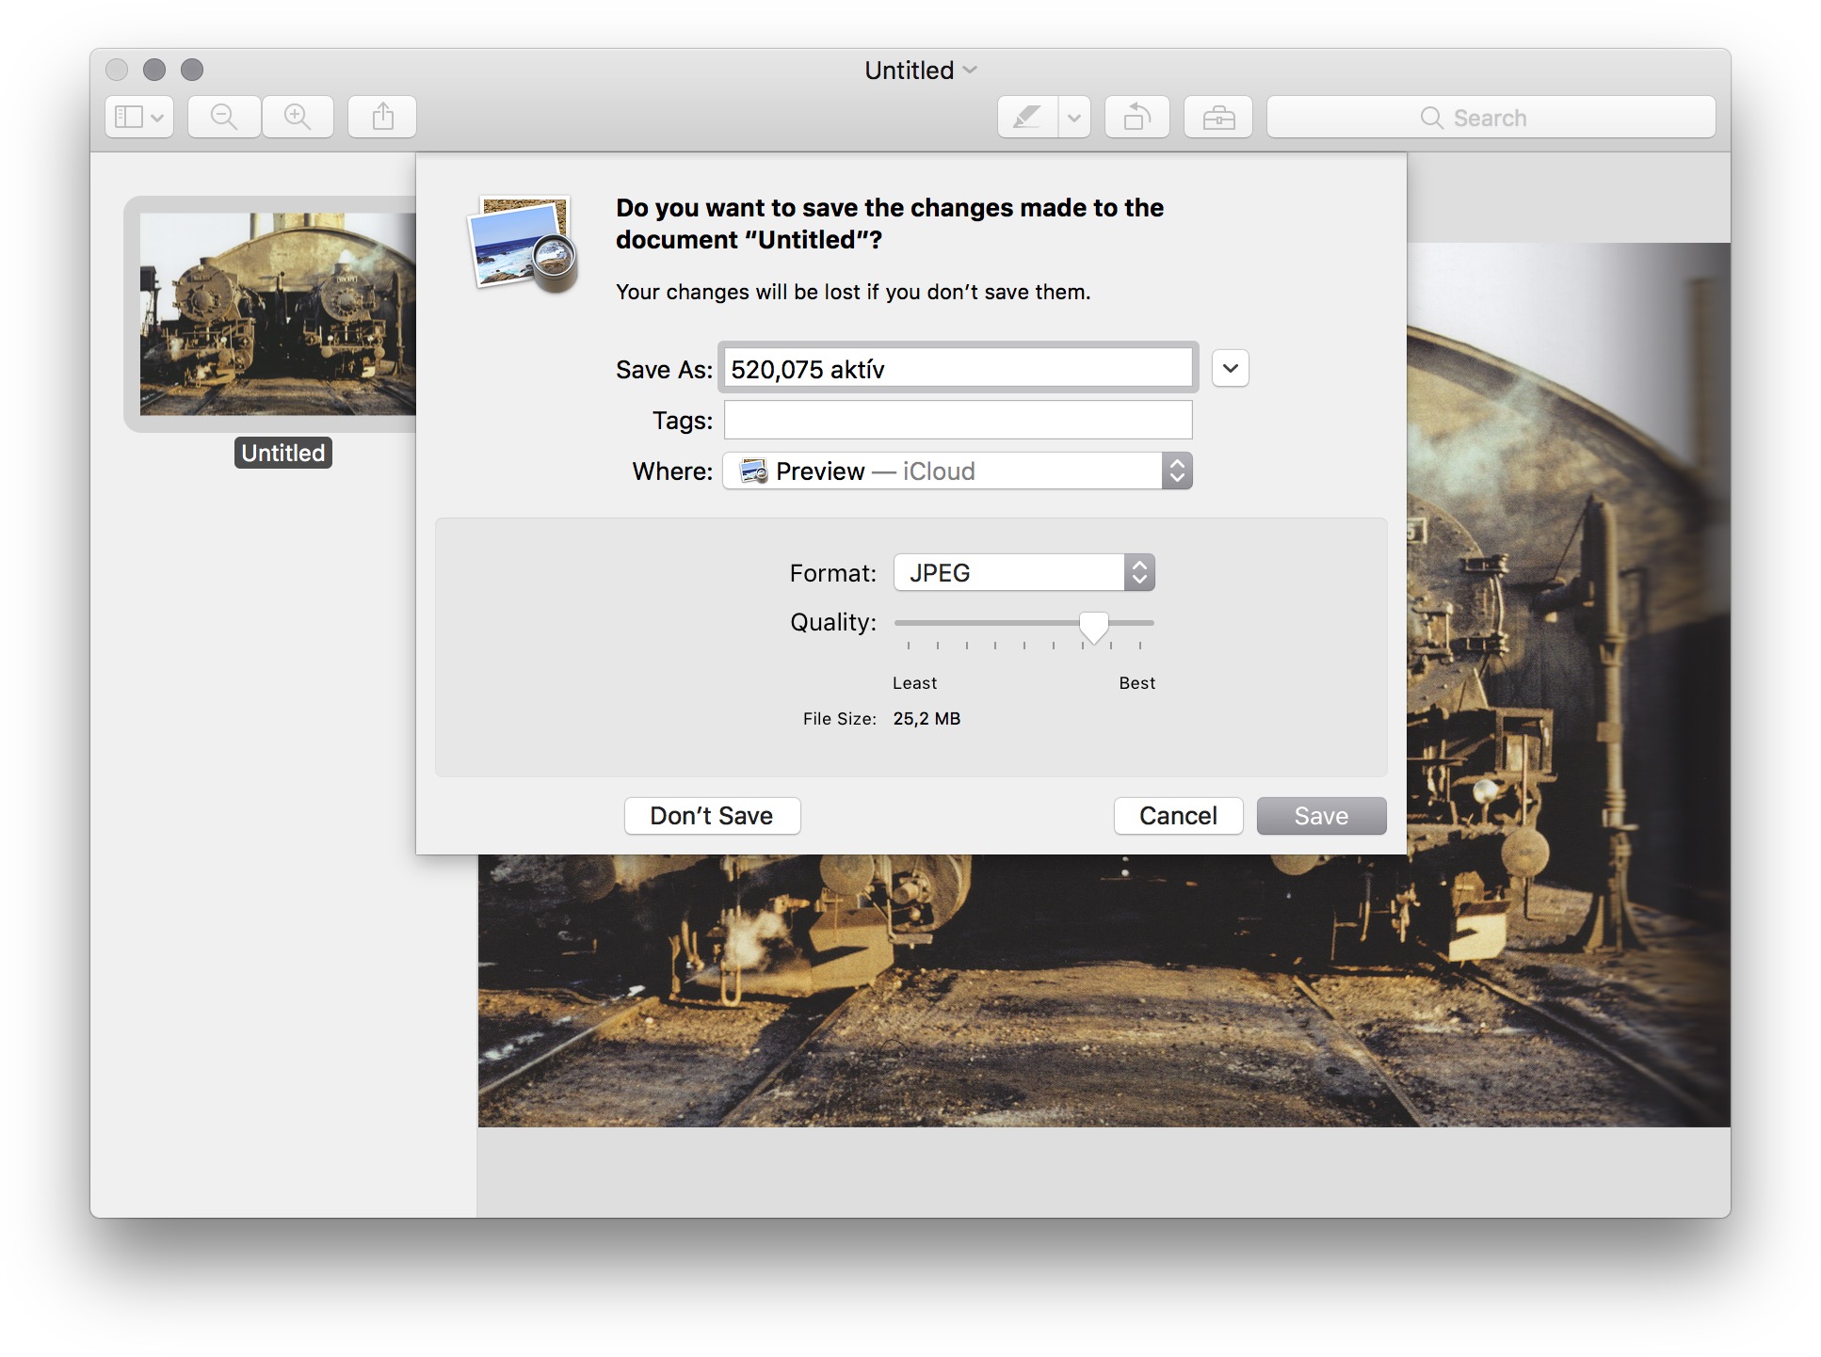Click the Best quality label
Image resolution: width=1821 pixels, height=1357 pixels.
pyautogui.click(x=1136, y=683)
